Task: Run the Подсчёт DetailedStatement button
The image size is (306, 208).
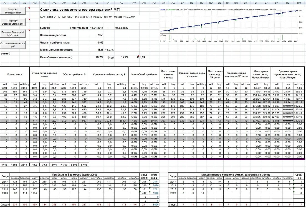Action: [x=13, y=22]
